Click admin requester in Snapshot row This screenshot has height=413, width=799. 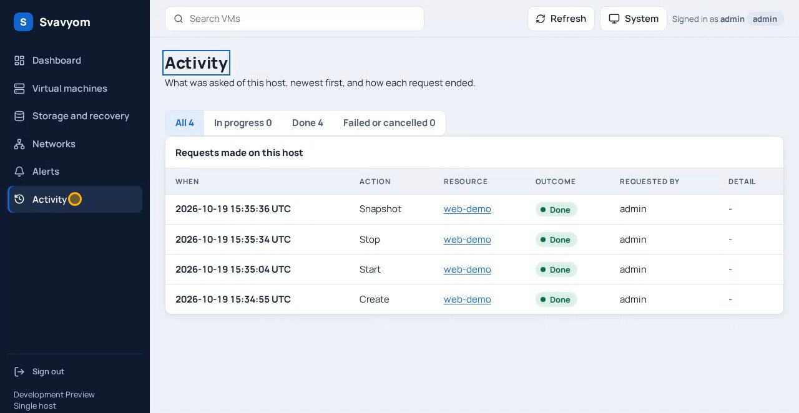point(633,209)
